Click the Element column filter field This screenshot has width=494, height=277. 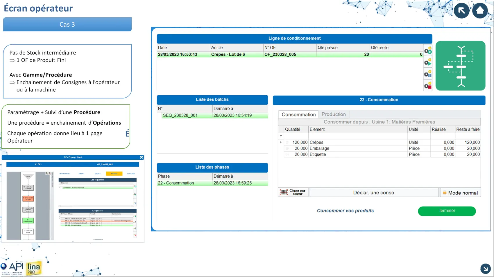[357, 136]
